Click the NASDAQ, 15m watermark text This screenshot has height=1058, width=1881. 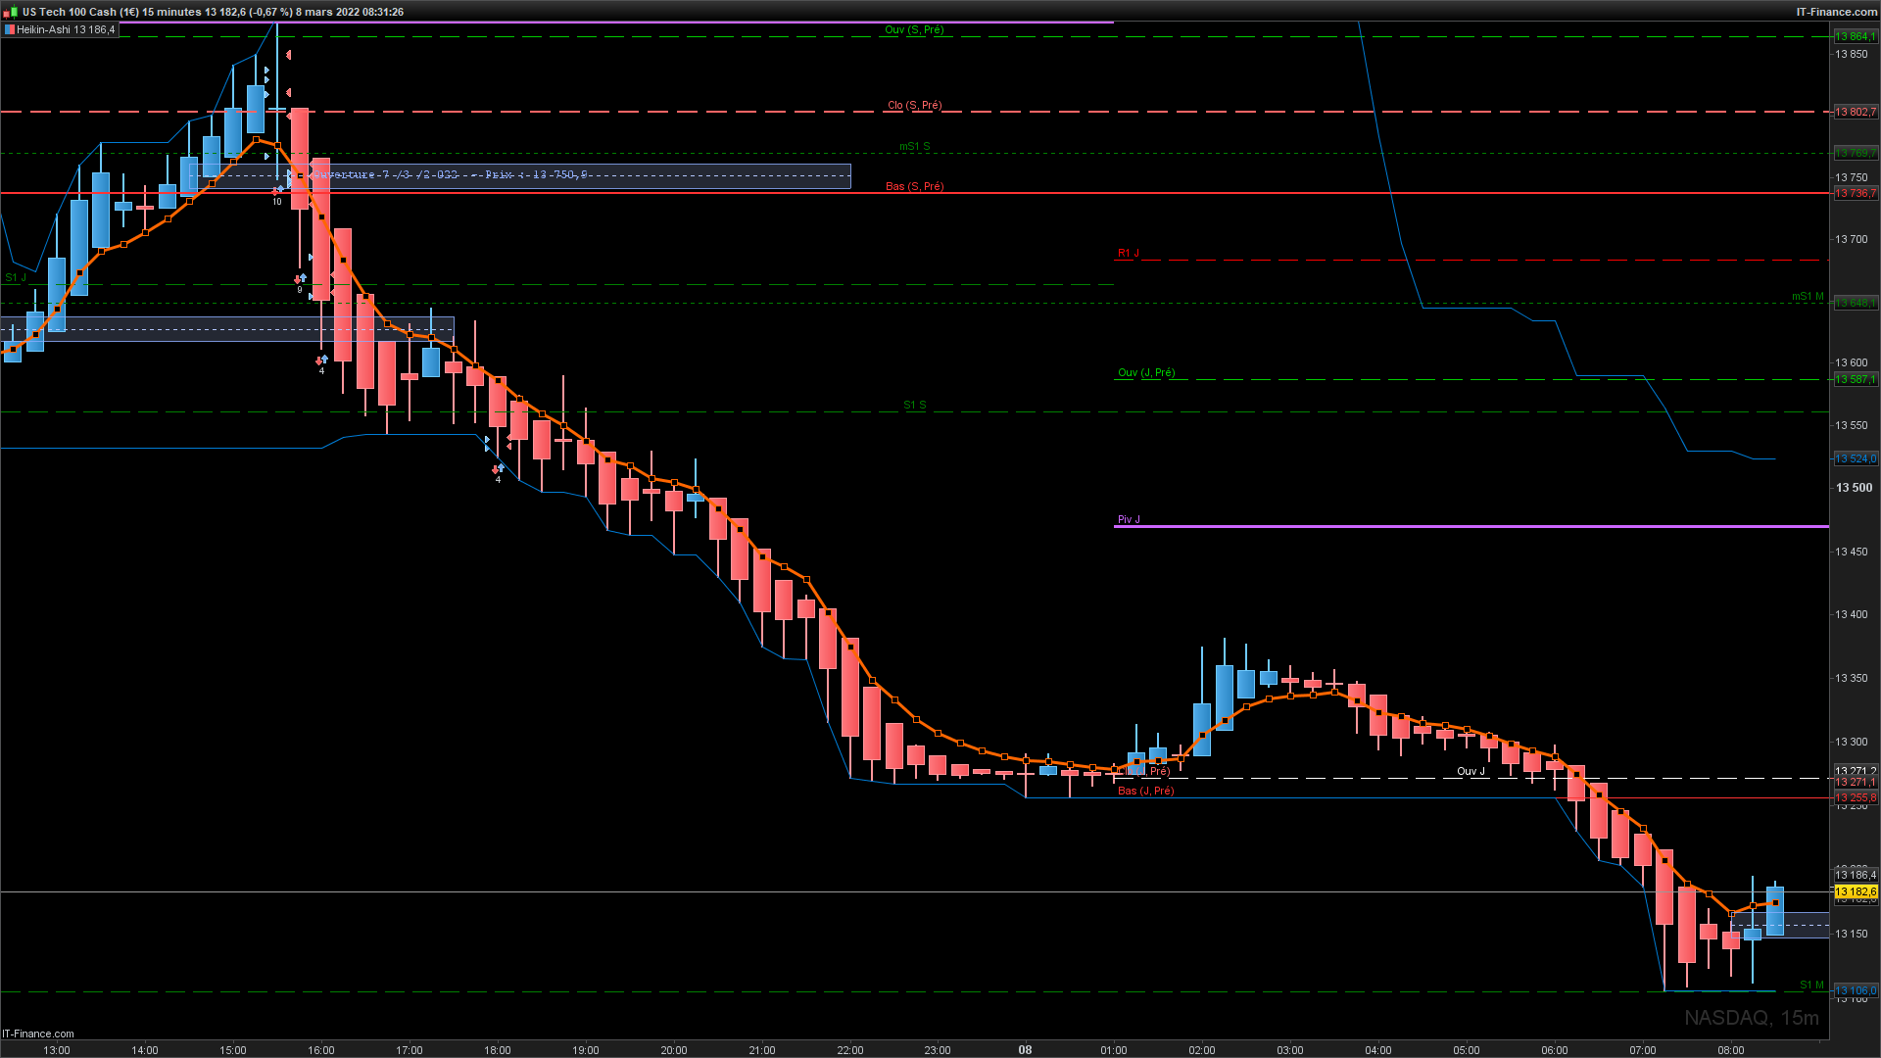pyautogui.click(x=1751, y=1018)
